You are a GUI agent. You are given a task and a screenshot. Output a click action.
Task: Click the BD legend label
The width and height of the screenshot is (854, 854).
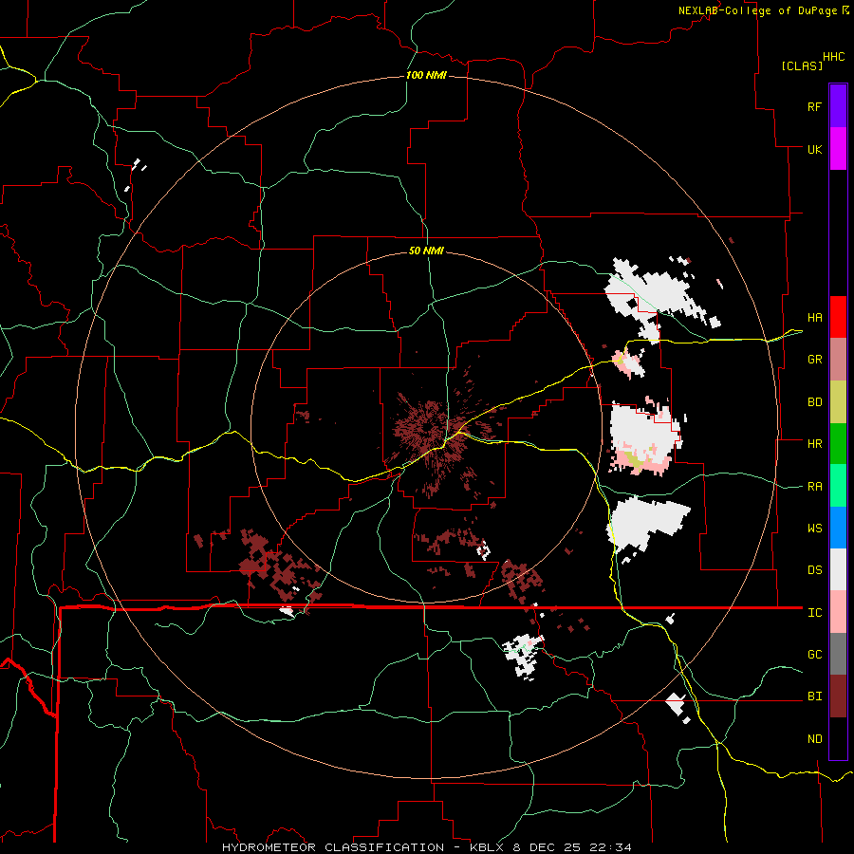[x=814, y=402]
